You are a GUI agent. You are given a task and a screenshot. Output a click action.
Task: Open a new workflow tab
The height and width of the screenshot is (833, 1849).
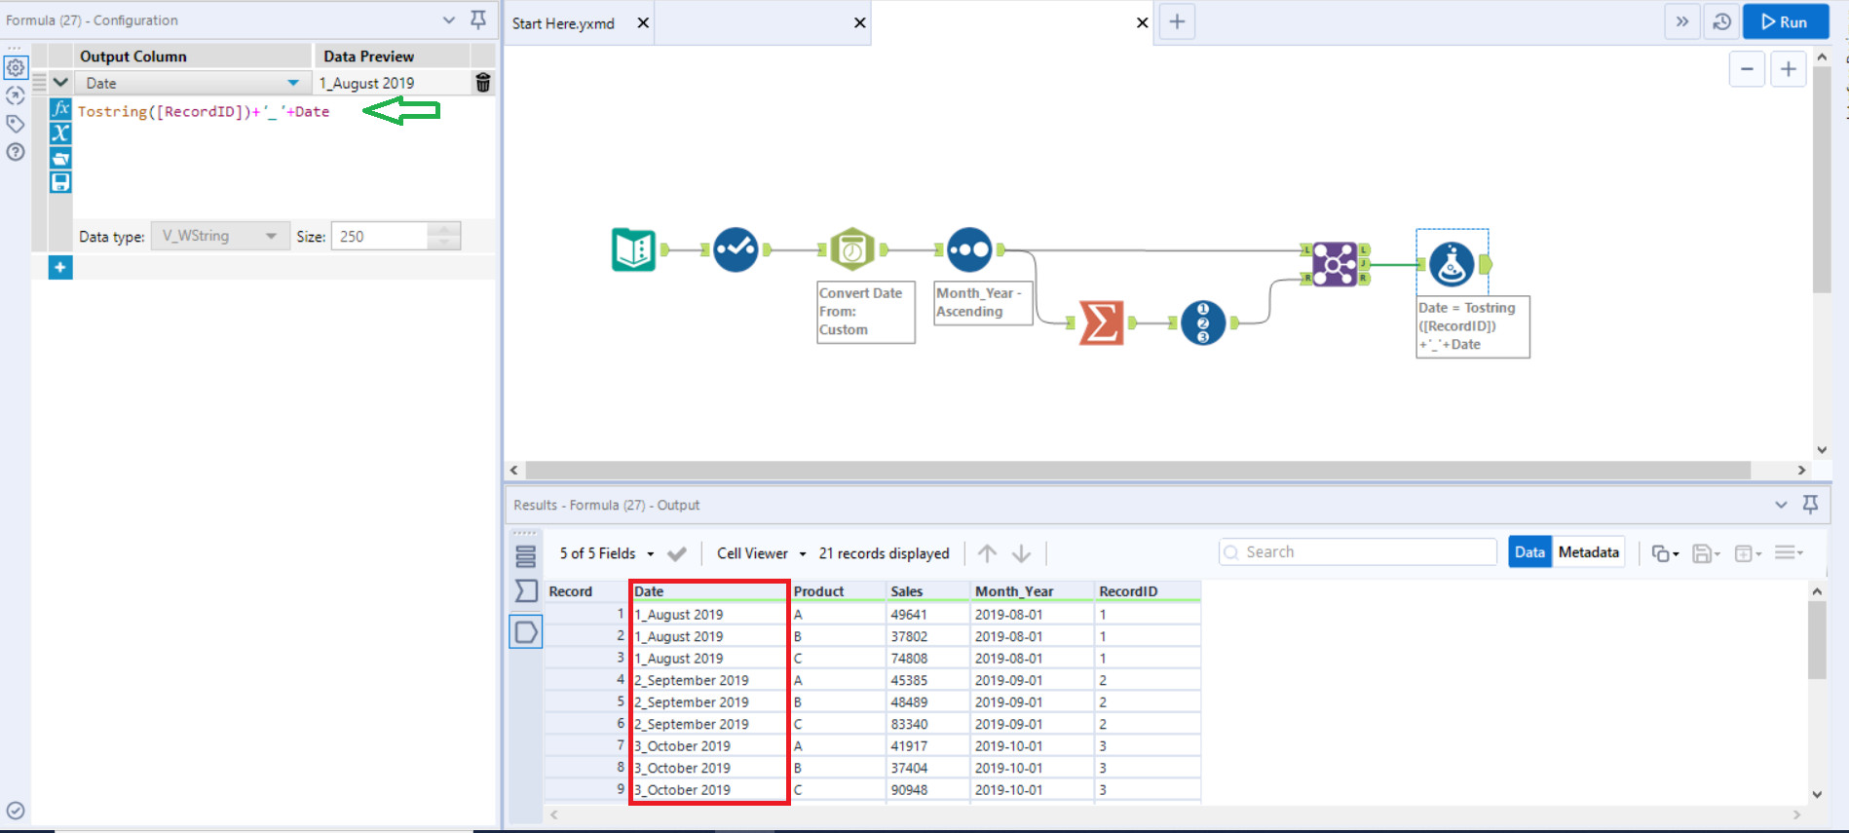(1176, 22)
